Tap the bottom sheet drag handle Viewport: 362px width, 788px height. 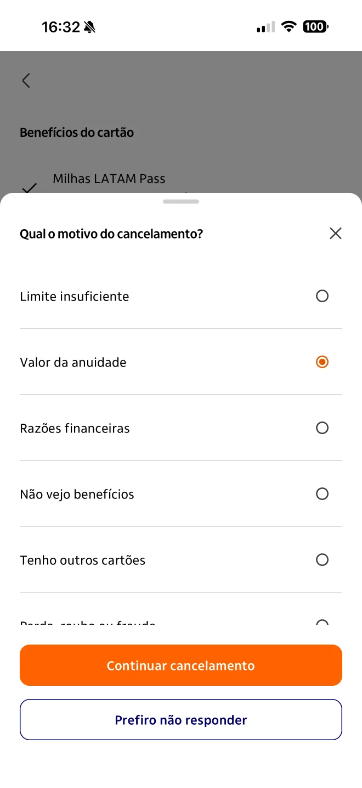(181, 202)
